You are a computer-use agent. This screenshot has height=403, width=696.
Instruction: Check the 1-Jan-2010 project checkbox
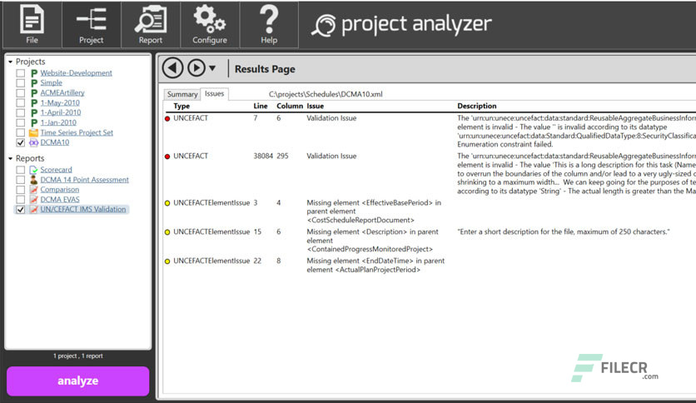21,122
